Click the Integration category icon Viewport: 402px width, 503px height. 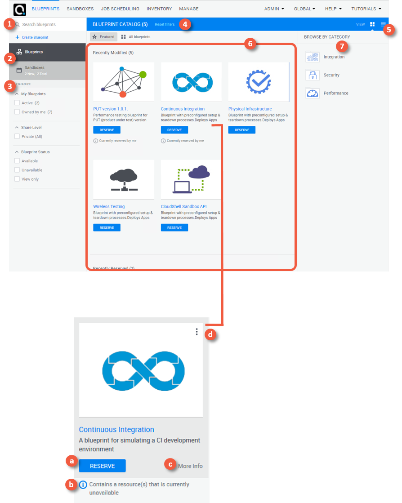pyautogui.click(x=313, y=57)
